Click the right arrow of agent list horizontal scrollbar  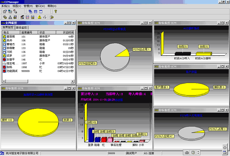(73, 81)
